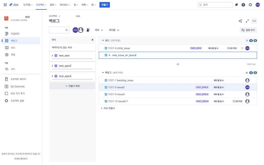Click the add people icon
Image resolution: width=264 pixels, height=165 pixels.
pyautogui.click(x=88, y=30)
